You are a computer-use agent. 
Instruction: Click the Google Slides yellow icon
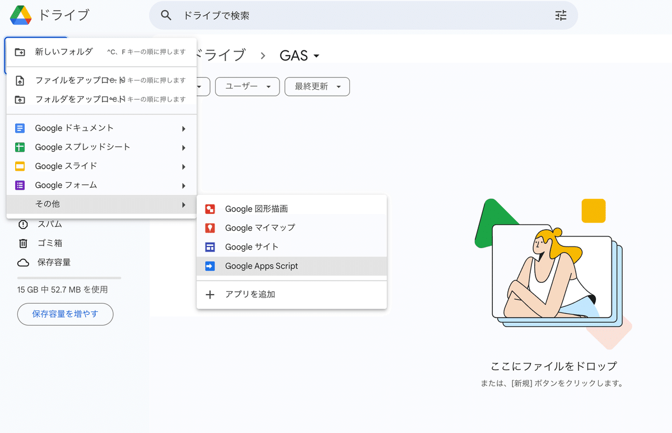20,166
